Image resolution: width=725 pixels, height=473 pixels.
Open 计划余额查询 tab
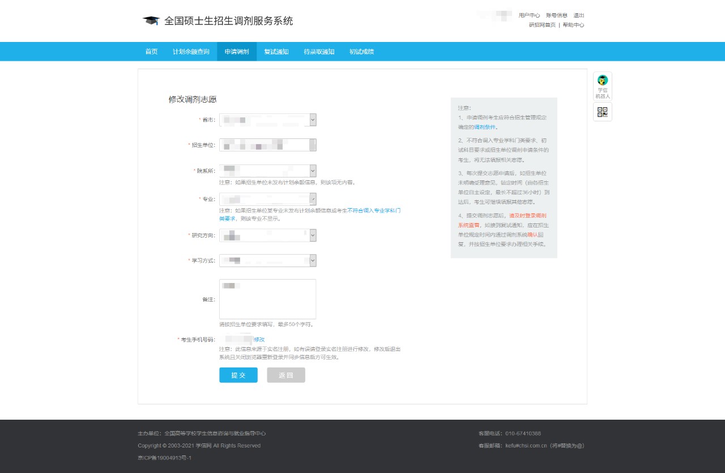[x=191, y=52]
